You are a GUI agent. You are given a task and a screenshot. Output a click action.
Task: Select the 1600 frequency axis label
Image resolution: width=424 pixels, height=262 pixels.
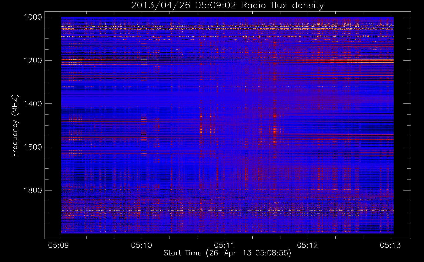click(33, 147)
